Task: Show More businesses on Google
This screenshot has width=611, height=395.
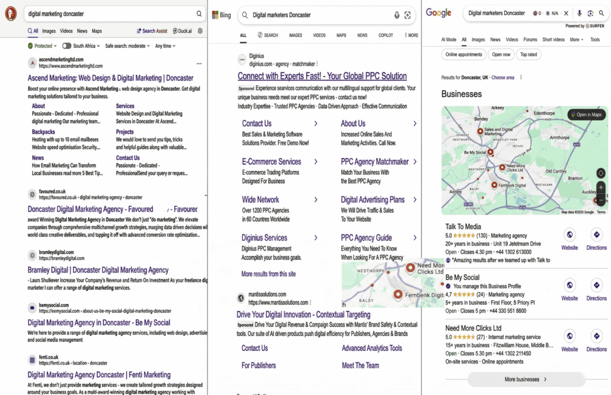Action: tap(524, 379)
